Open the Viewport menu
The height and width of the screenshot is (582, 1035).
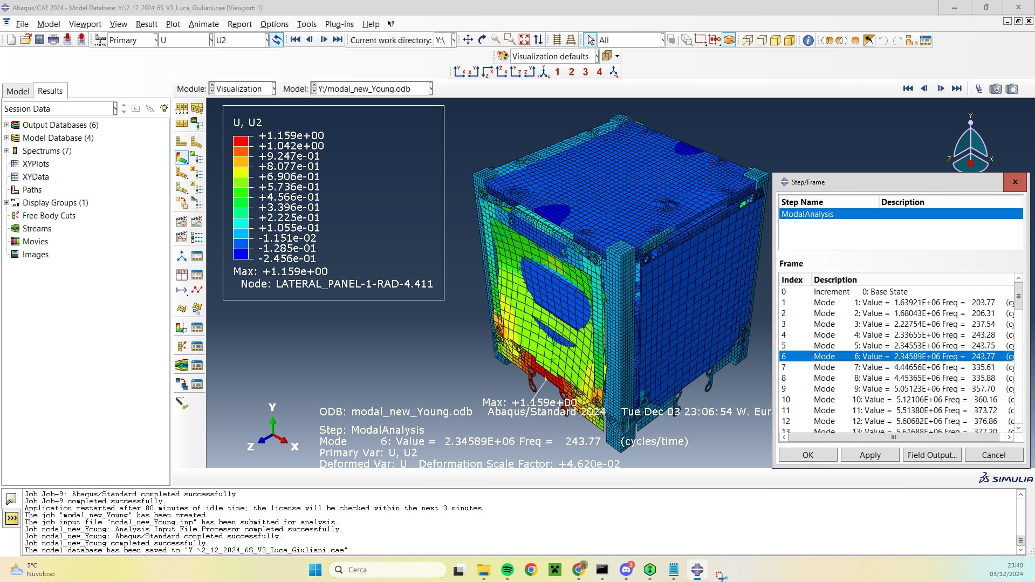[85, 24]
